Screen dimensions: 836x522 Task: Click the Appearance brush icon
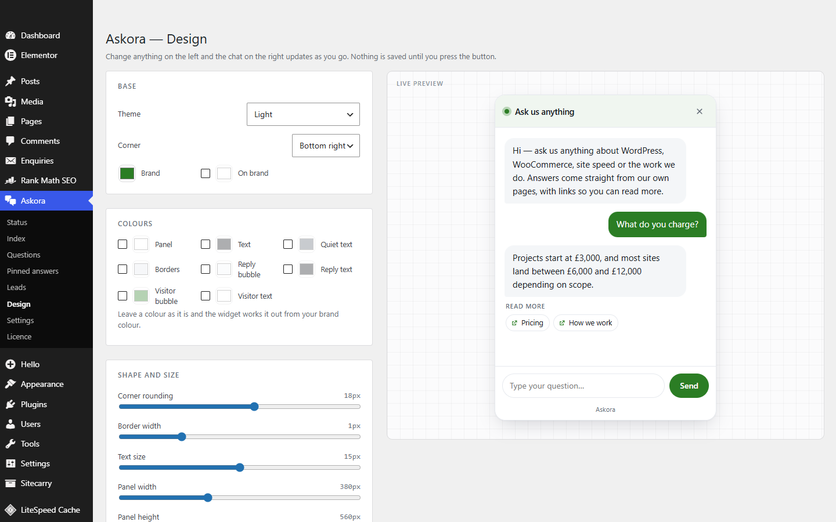(x=10, y=384)
